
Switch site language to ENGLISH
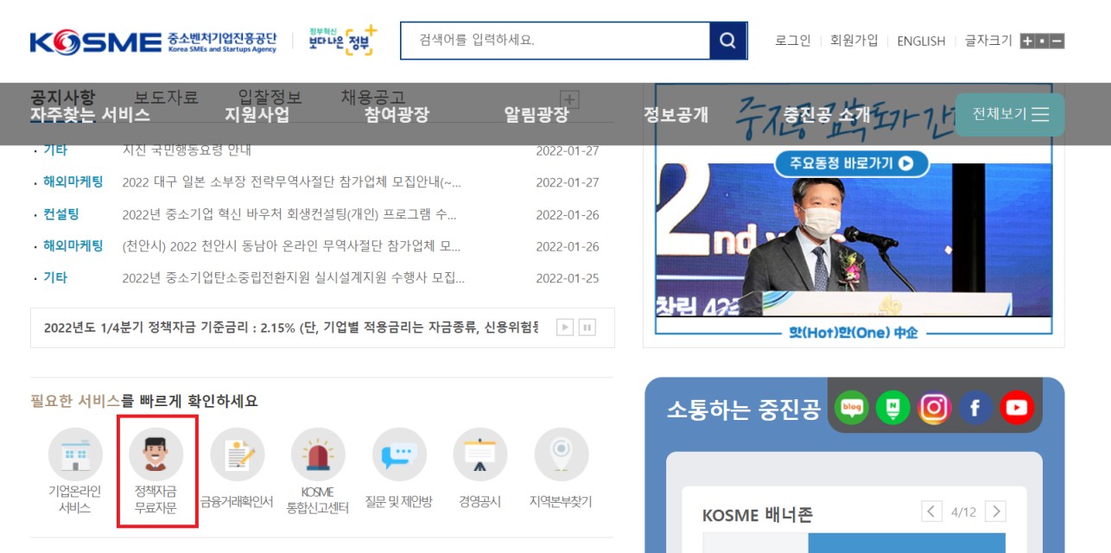(921, 41)
